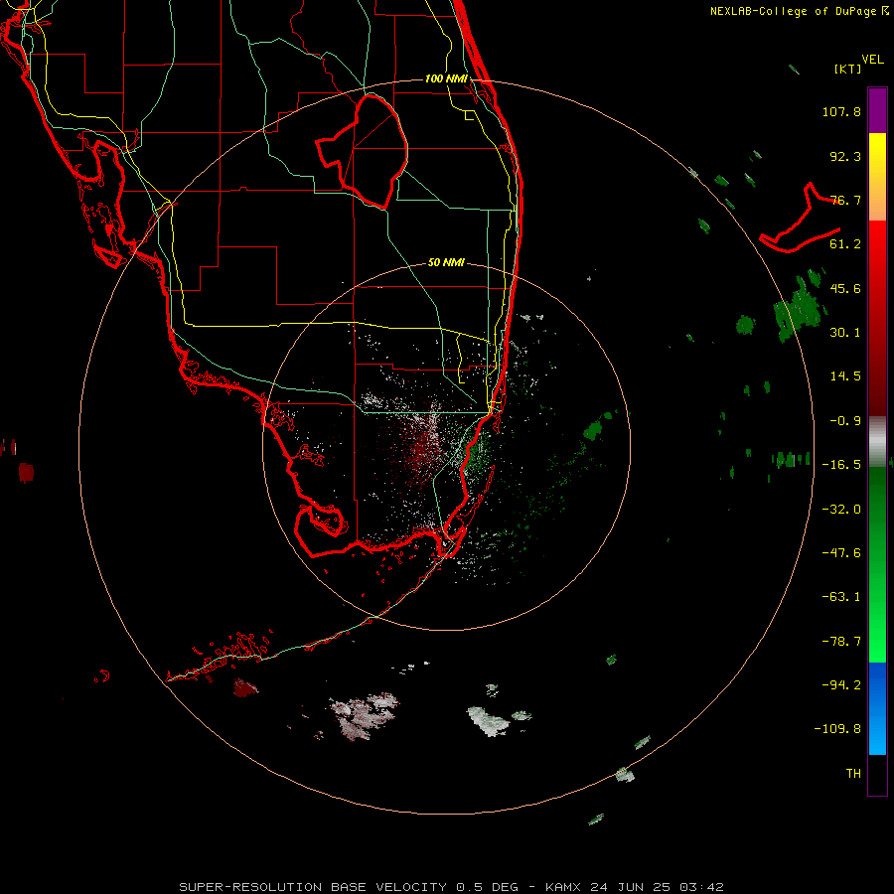Click the 14.5 velocity scale value
The width and height of the screenshot is (894, 894).
[x=845, y=376]
